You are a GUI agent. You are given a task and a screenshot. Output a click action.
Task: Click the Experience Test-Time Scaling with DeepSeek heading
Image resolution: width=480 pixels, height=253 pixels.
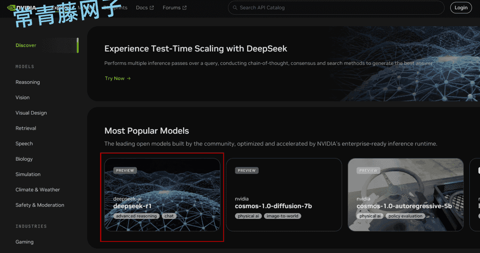point(196,48)
